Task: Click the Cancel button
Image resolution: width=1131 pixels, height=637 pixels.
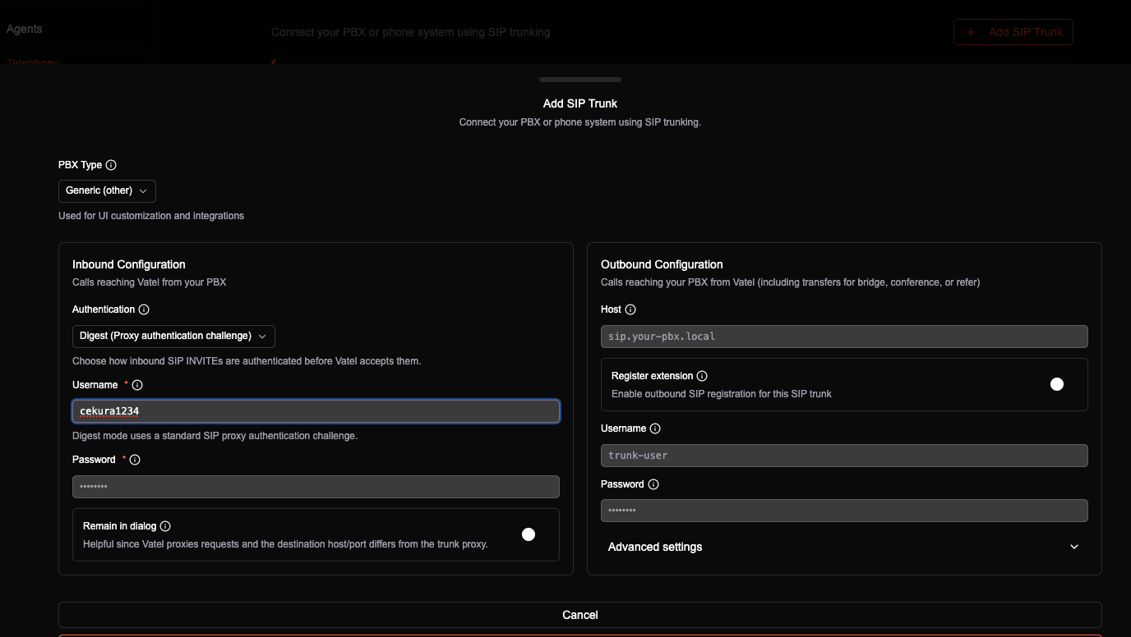Action: click(x=579, y=615)
